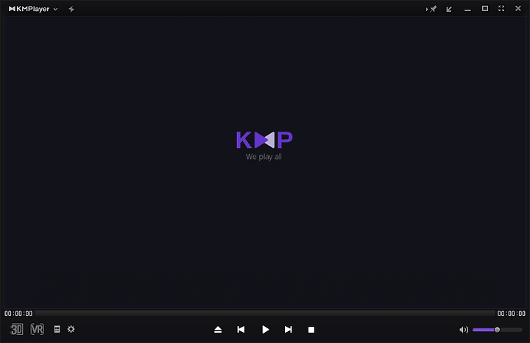Toggle the 3D mode button
Viewport: 530px width, 343px height.
click(x=16, y=329)
